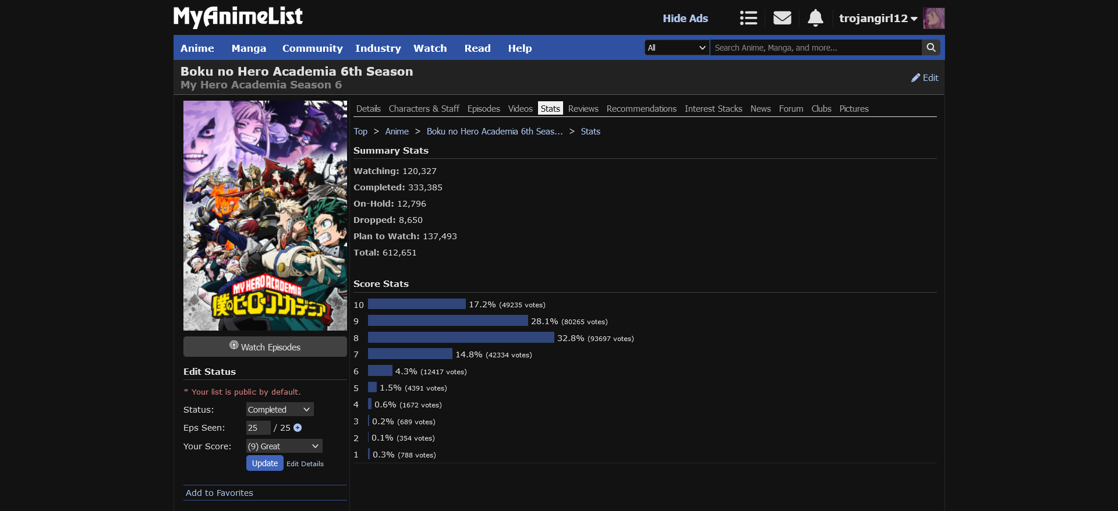Screen dimensions: 1118x511
Task: Click 'On-Hold: 12,796' text
Action: tap(390, 204)
